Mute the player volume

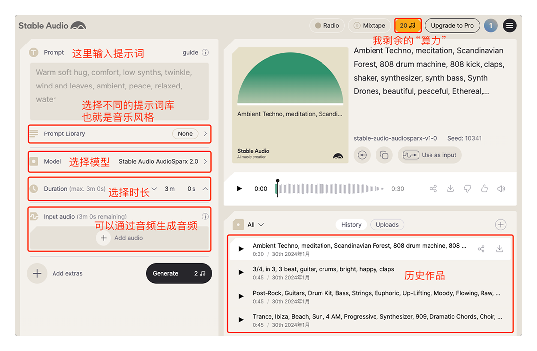(x=501, y=189)
